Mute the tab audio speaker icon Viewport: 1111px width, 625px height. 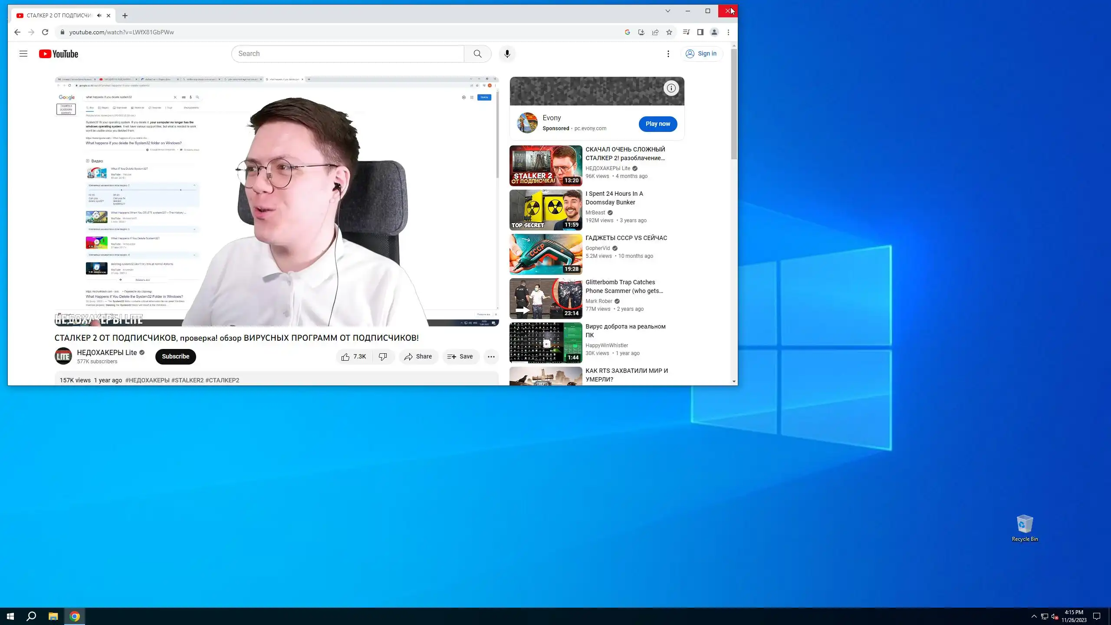[x=99, y=16]
